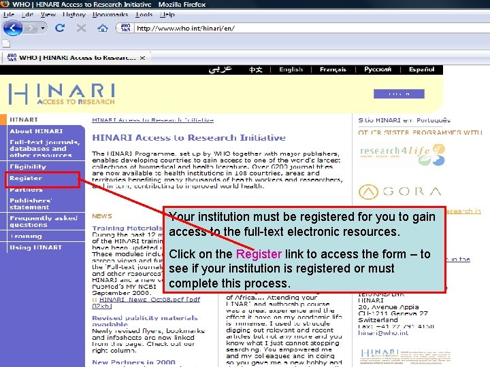Open the Edit menu

(x=27, y=14)
